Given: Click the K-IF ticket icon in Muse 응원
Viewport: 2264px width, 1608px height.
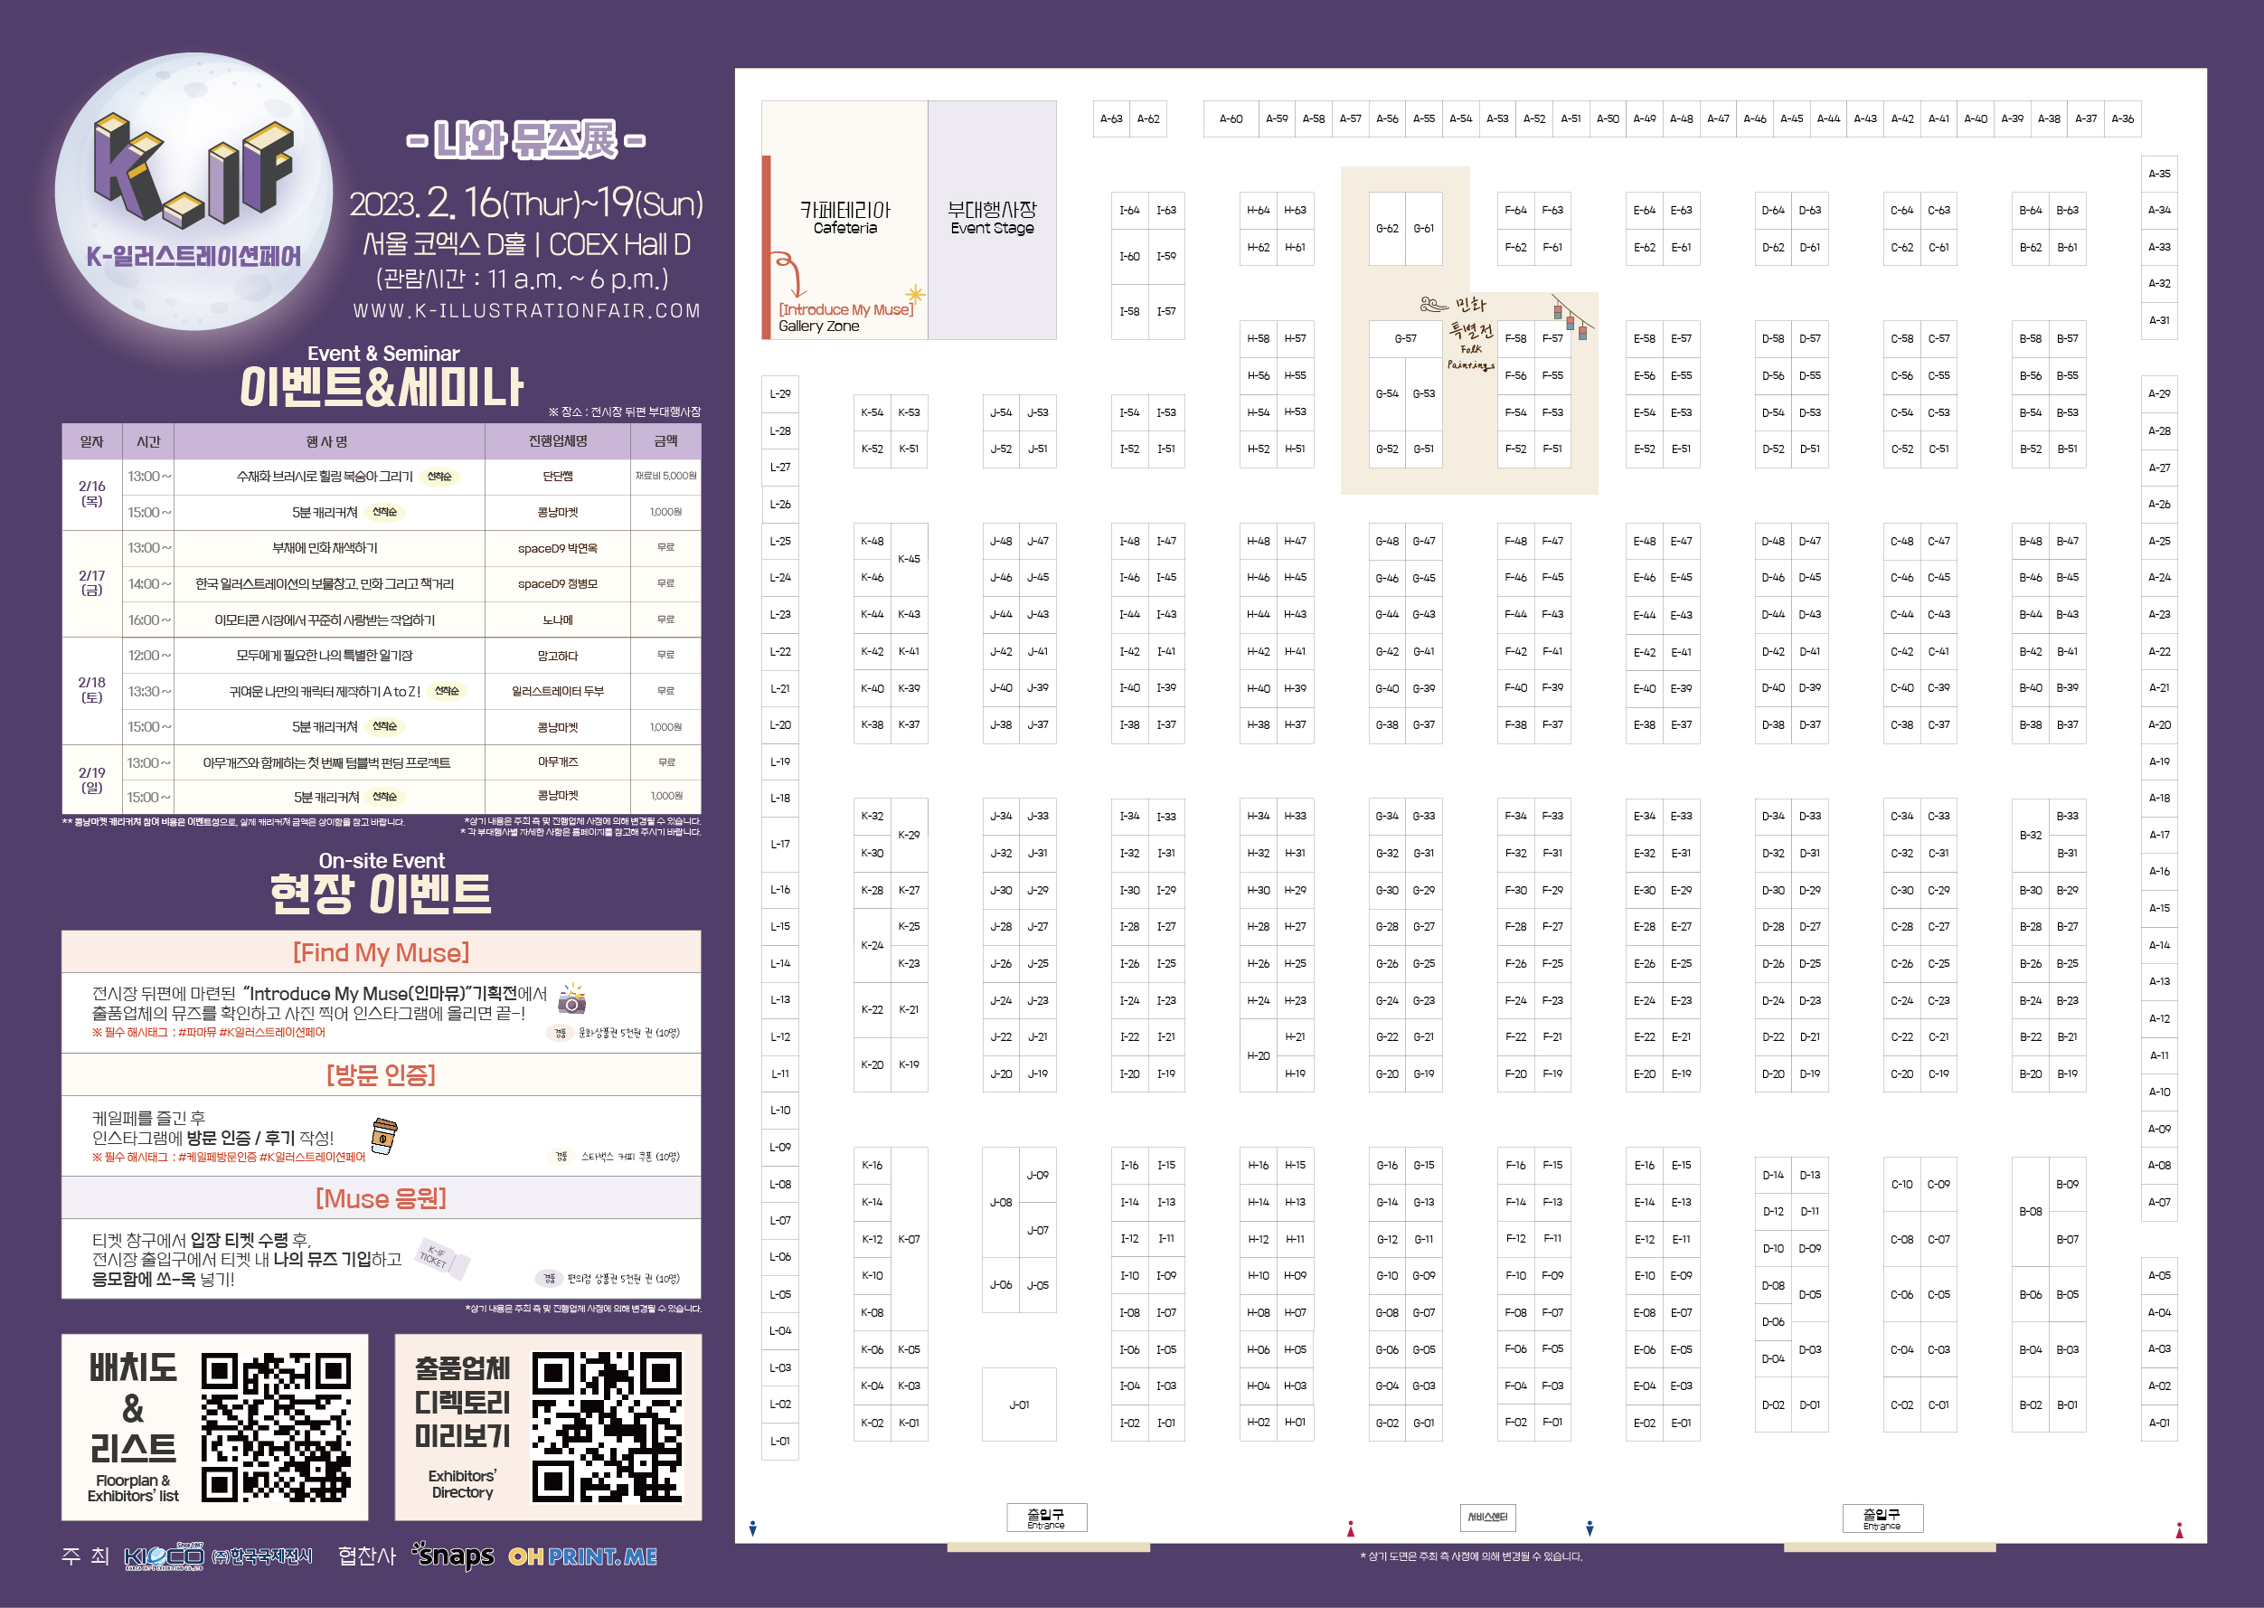Looking at the screenshot, I should (442, 1259).
